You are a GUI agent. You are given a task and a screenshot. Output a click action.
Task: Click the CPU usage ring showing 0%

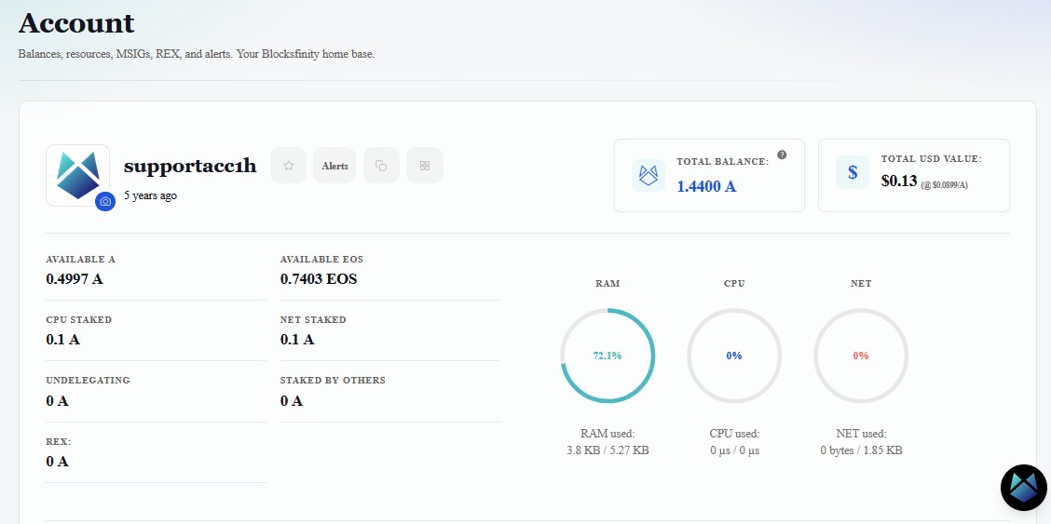click(x=734, y=356)
